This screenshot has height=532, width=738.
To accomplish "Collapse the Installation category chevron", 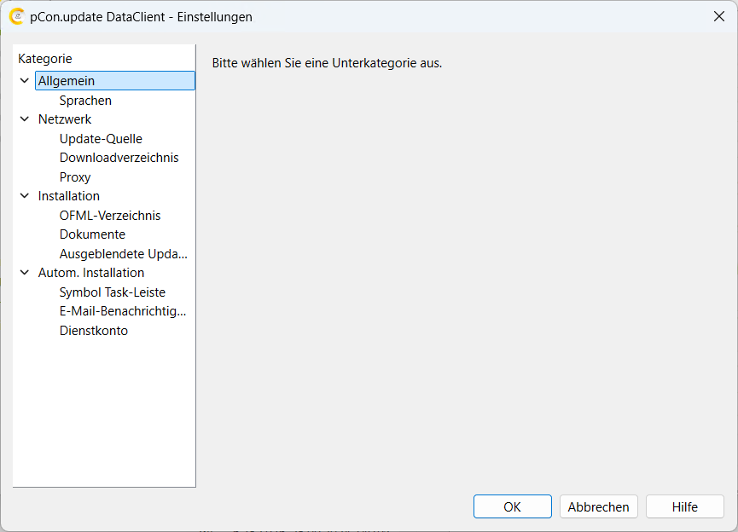I will pyautogui.click(x=25, y=196).
